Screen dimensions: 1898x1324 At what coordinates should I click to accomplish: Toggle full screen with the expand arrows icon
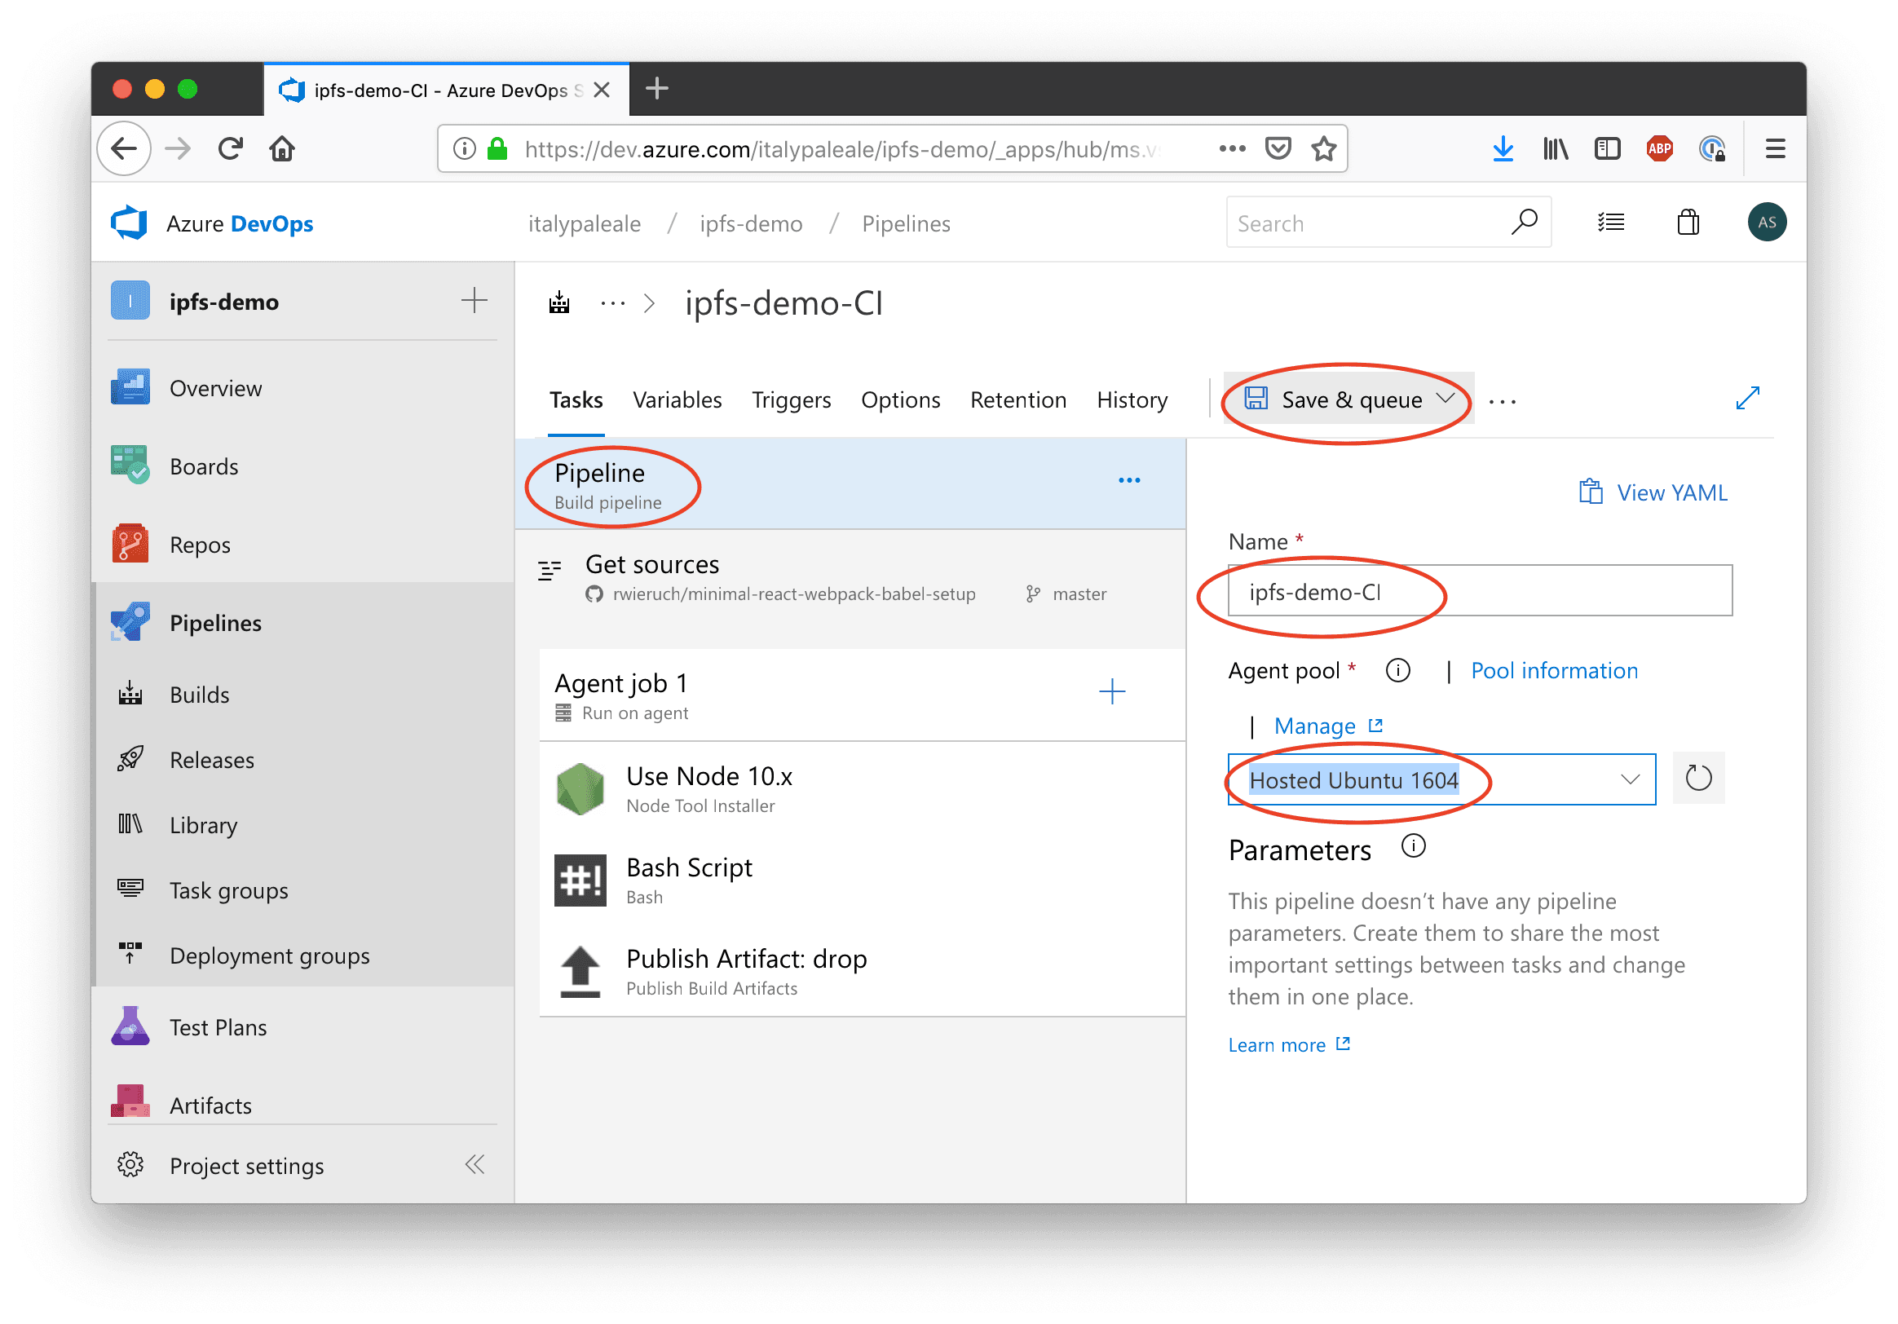point(1746,399)
